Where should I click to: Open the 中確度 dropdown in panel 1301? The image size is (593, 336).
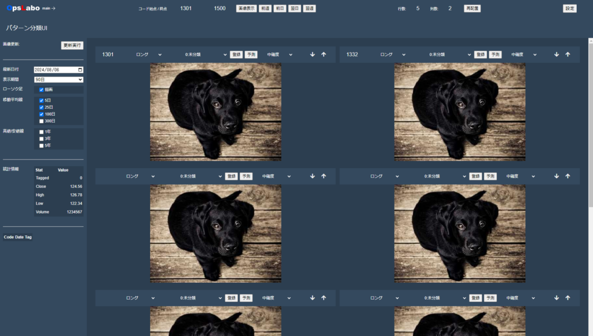click(x=280, y=54)
